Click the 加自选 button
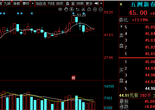Viewport: 155px width, 110px height. tap(41, 4)
